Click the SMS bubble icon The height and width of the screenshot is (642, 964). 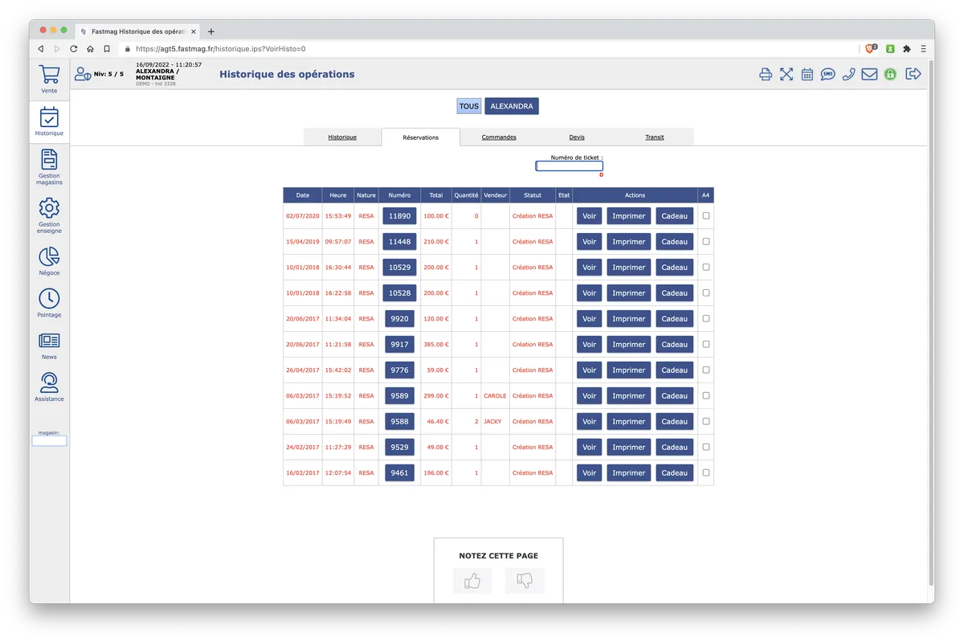click(x=828, y=75)
